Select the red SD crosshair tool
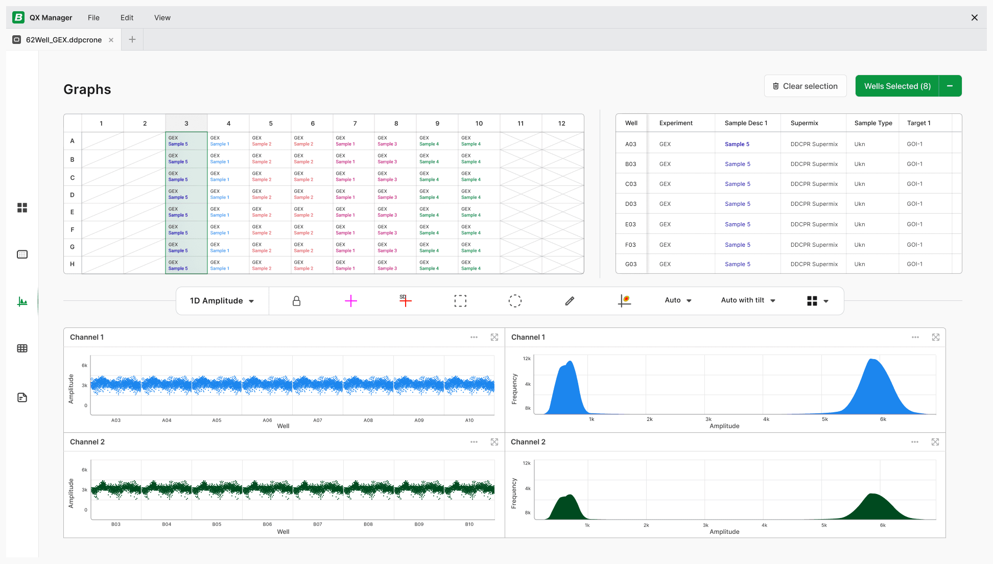This screenshot has width=993, height=564. (405, 301)
